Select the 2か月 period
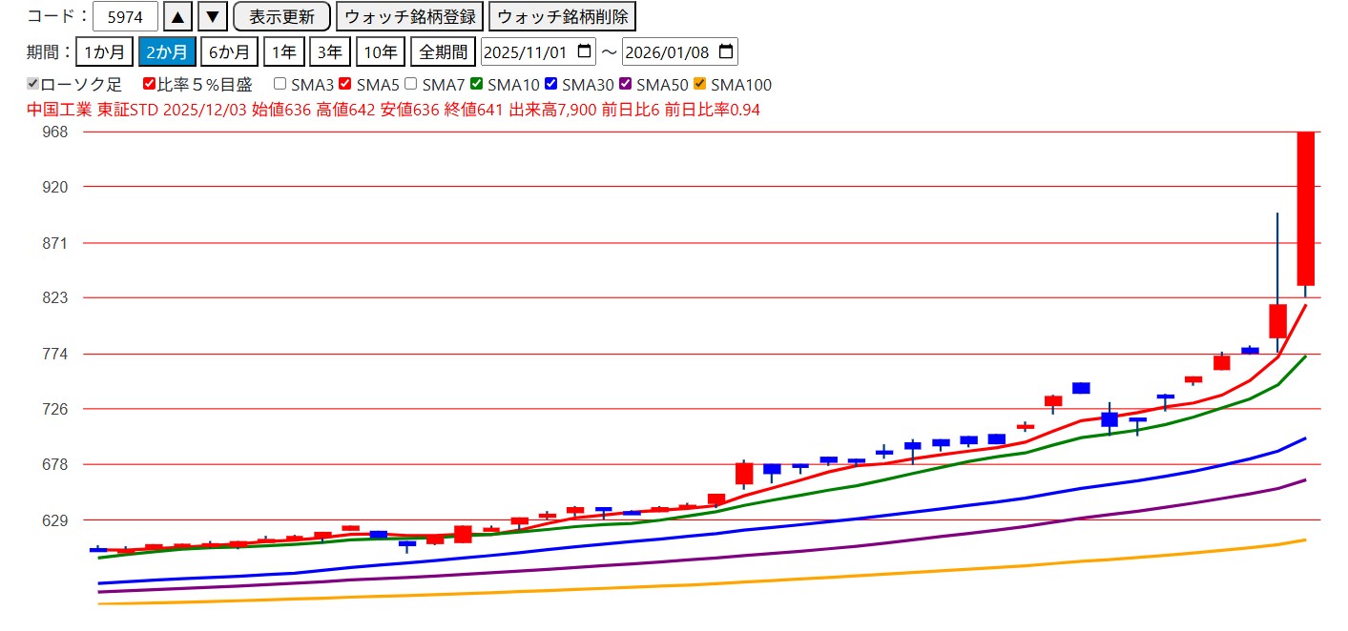The width and height of the screenshot is (1348, 631). pos(166,51)
